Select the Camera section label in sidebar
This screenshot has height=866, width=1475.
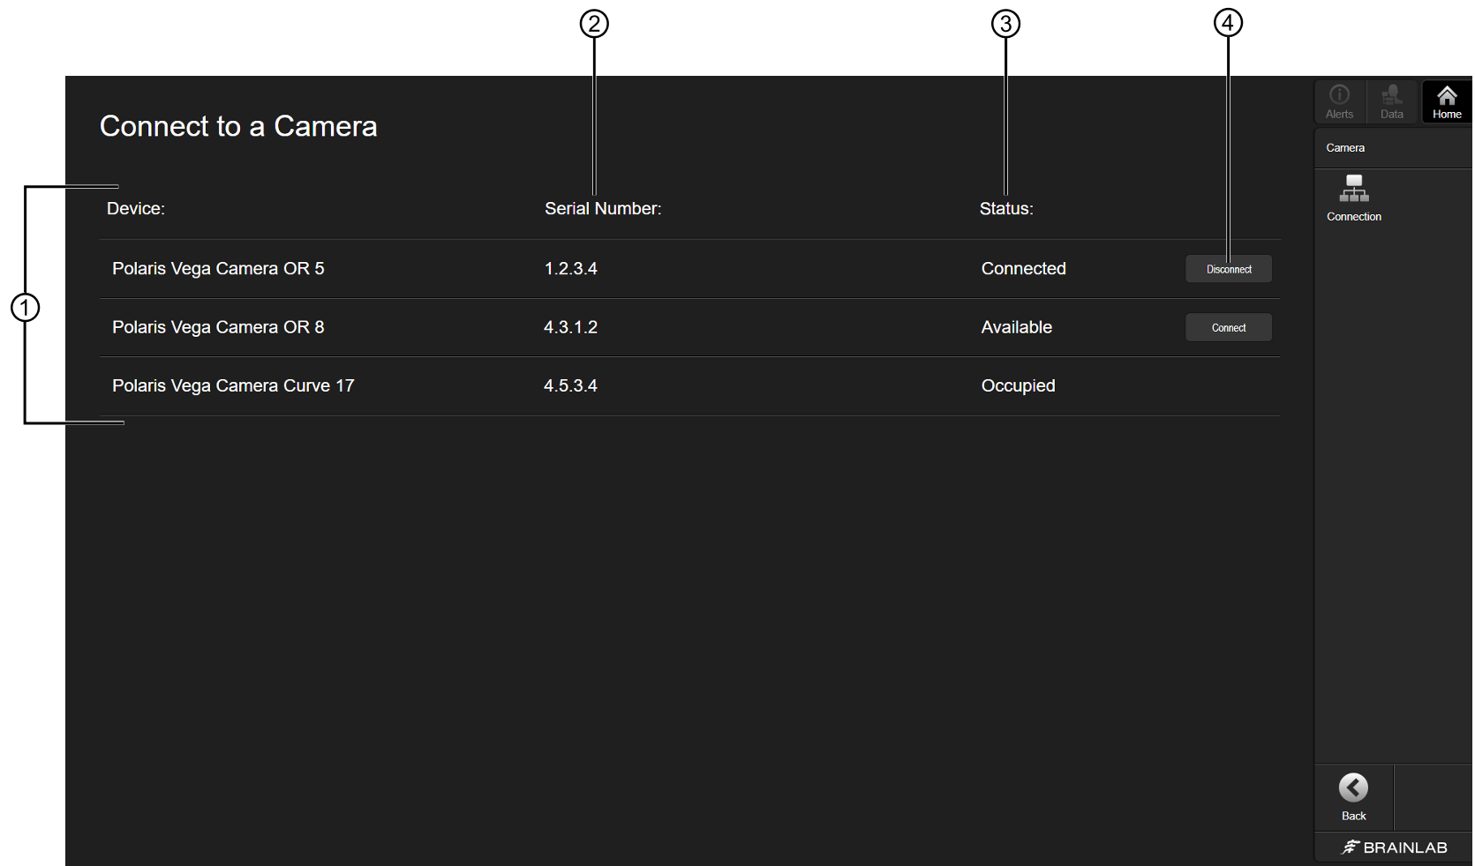[1345, 147]
